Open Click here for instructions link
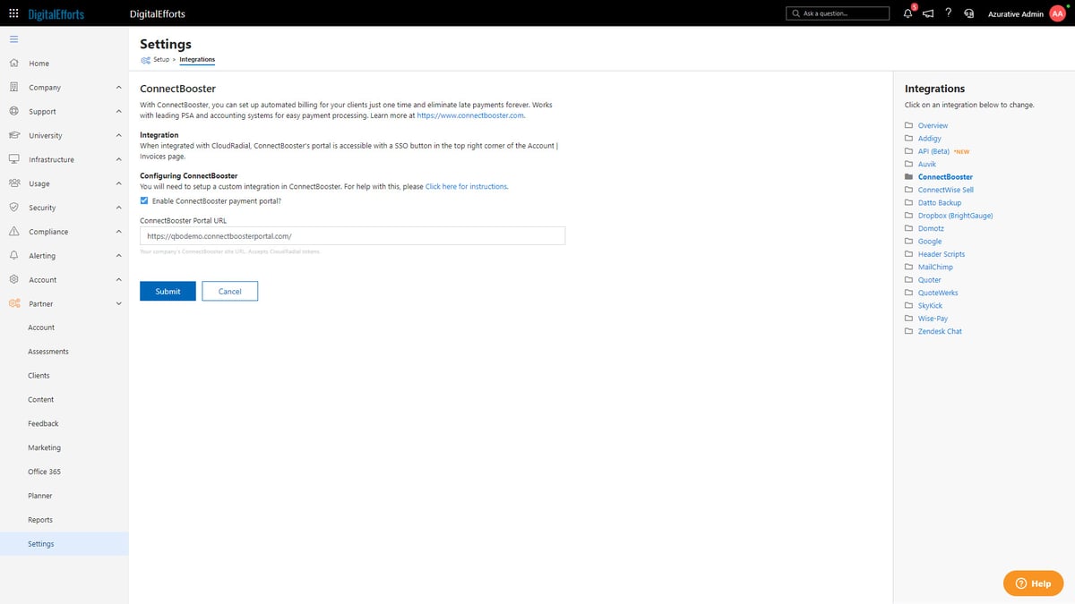This screenshot has width=1075, height=604. 466,187
